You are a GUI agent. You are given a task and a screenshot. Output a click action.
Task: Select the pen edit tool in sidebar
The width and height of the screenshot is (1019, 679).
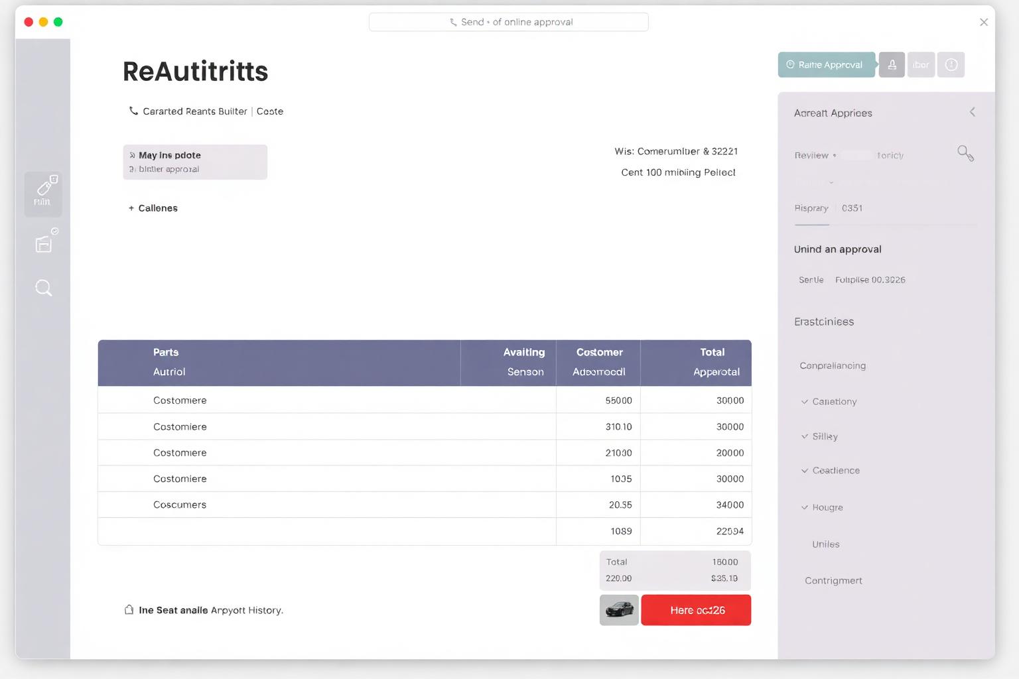(43, 194)
